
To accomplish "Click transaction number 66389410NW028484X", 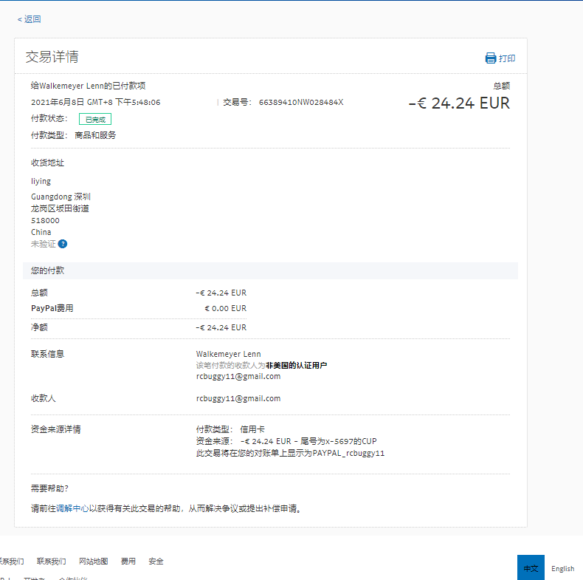I will pos(300,102).
